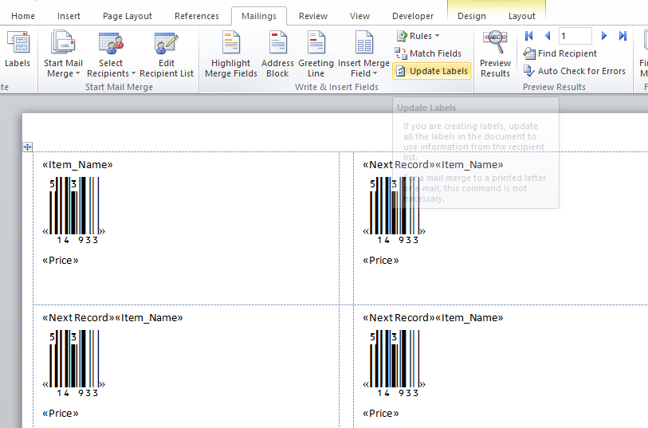Open Find Recipient
The height and width of the screenshot is (428, 648).
pyautogui.click(x=560, y=53)
